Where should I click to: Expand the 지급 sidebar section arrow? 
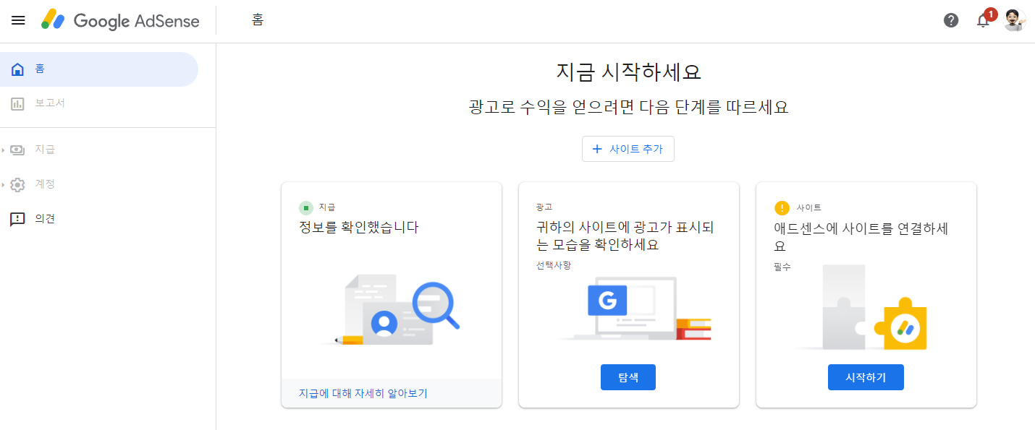[x=3, y=150]
